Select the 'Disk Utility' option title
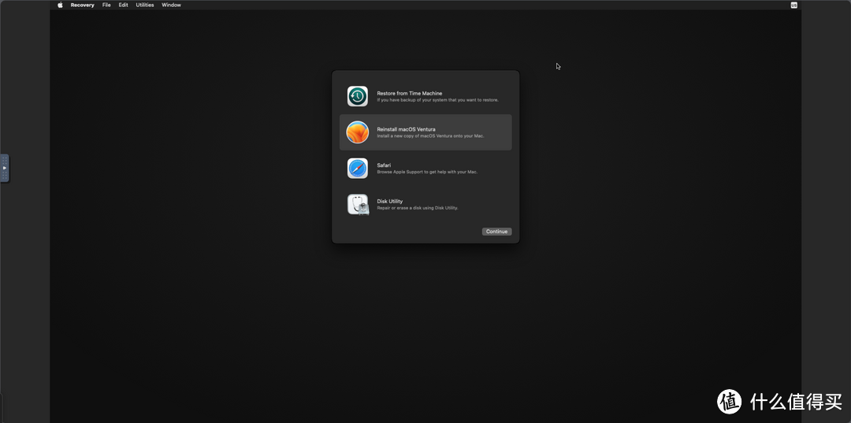This screenshot has height=423, width=851. click(x=390, y=201)
